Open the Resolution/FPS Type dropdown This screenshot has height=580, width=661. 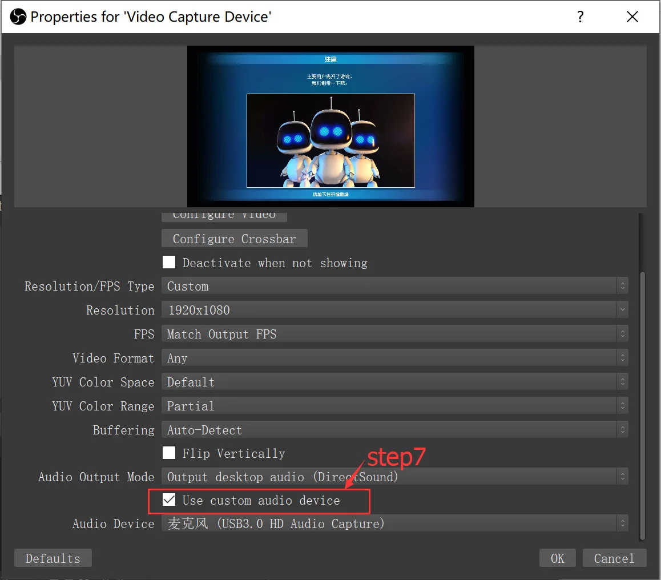click(x=394, y=286)
